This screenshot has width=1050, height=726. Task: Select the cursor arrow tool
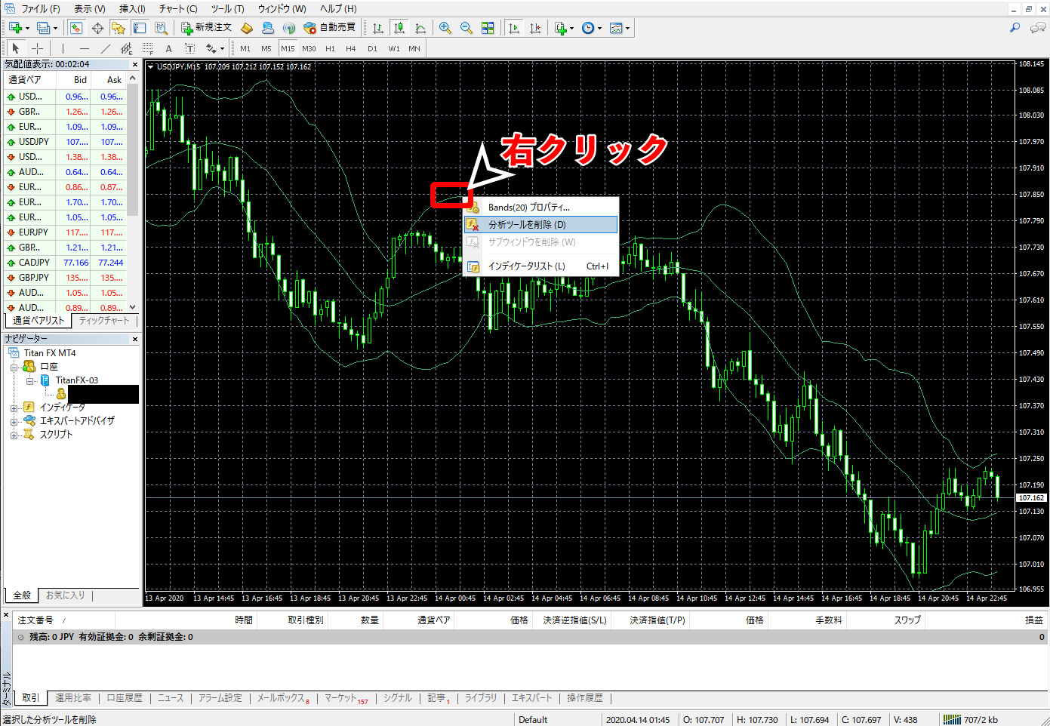tap(16, 48)
